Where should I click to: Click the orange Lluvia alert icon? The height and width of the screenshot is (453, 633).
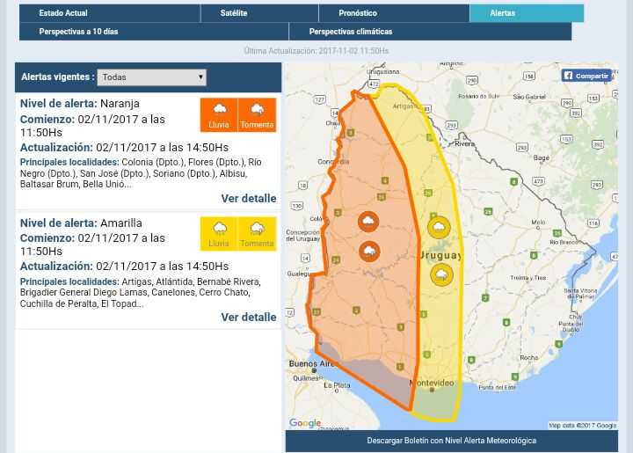(x=219, y=114)
